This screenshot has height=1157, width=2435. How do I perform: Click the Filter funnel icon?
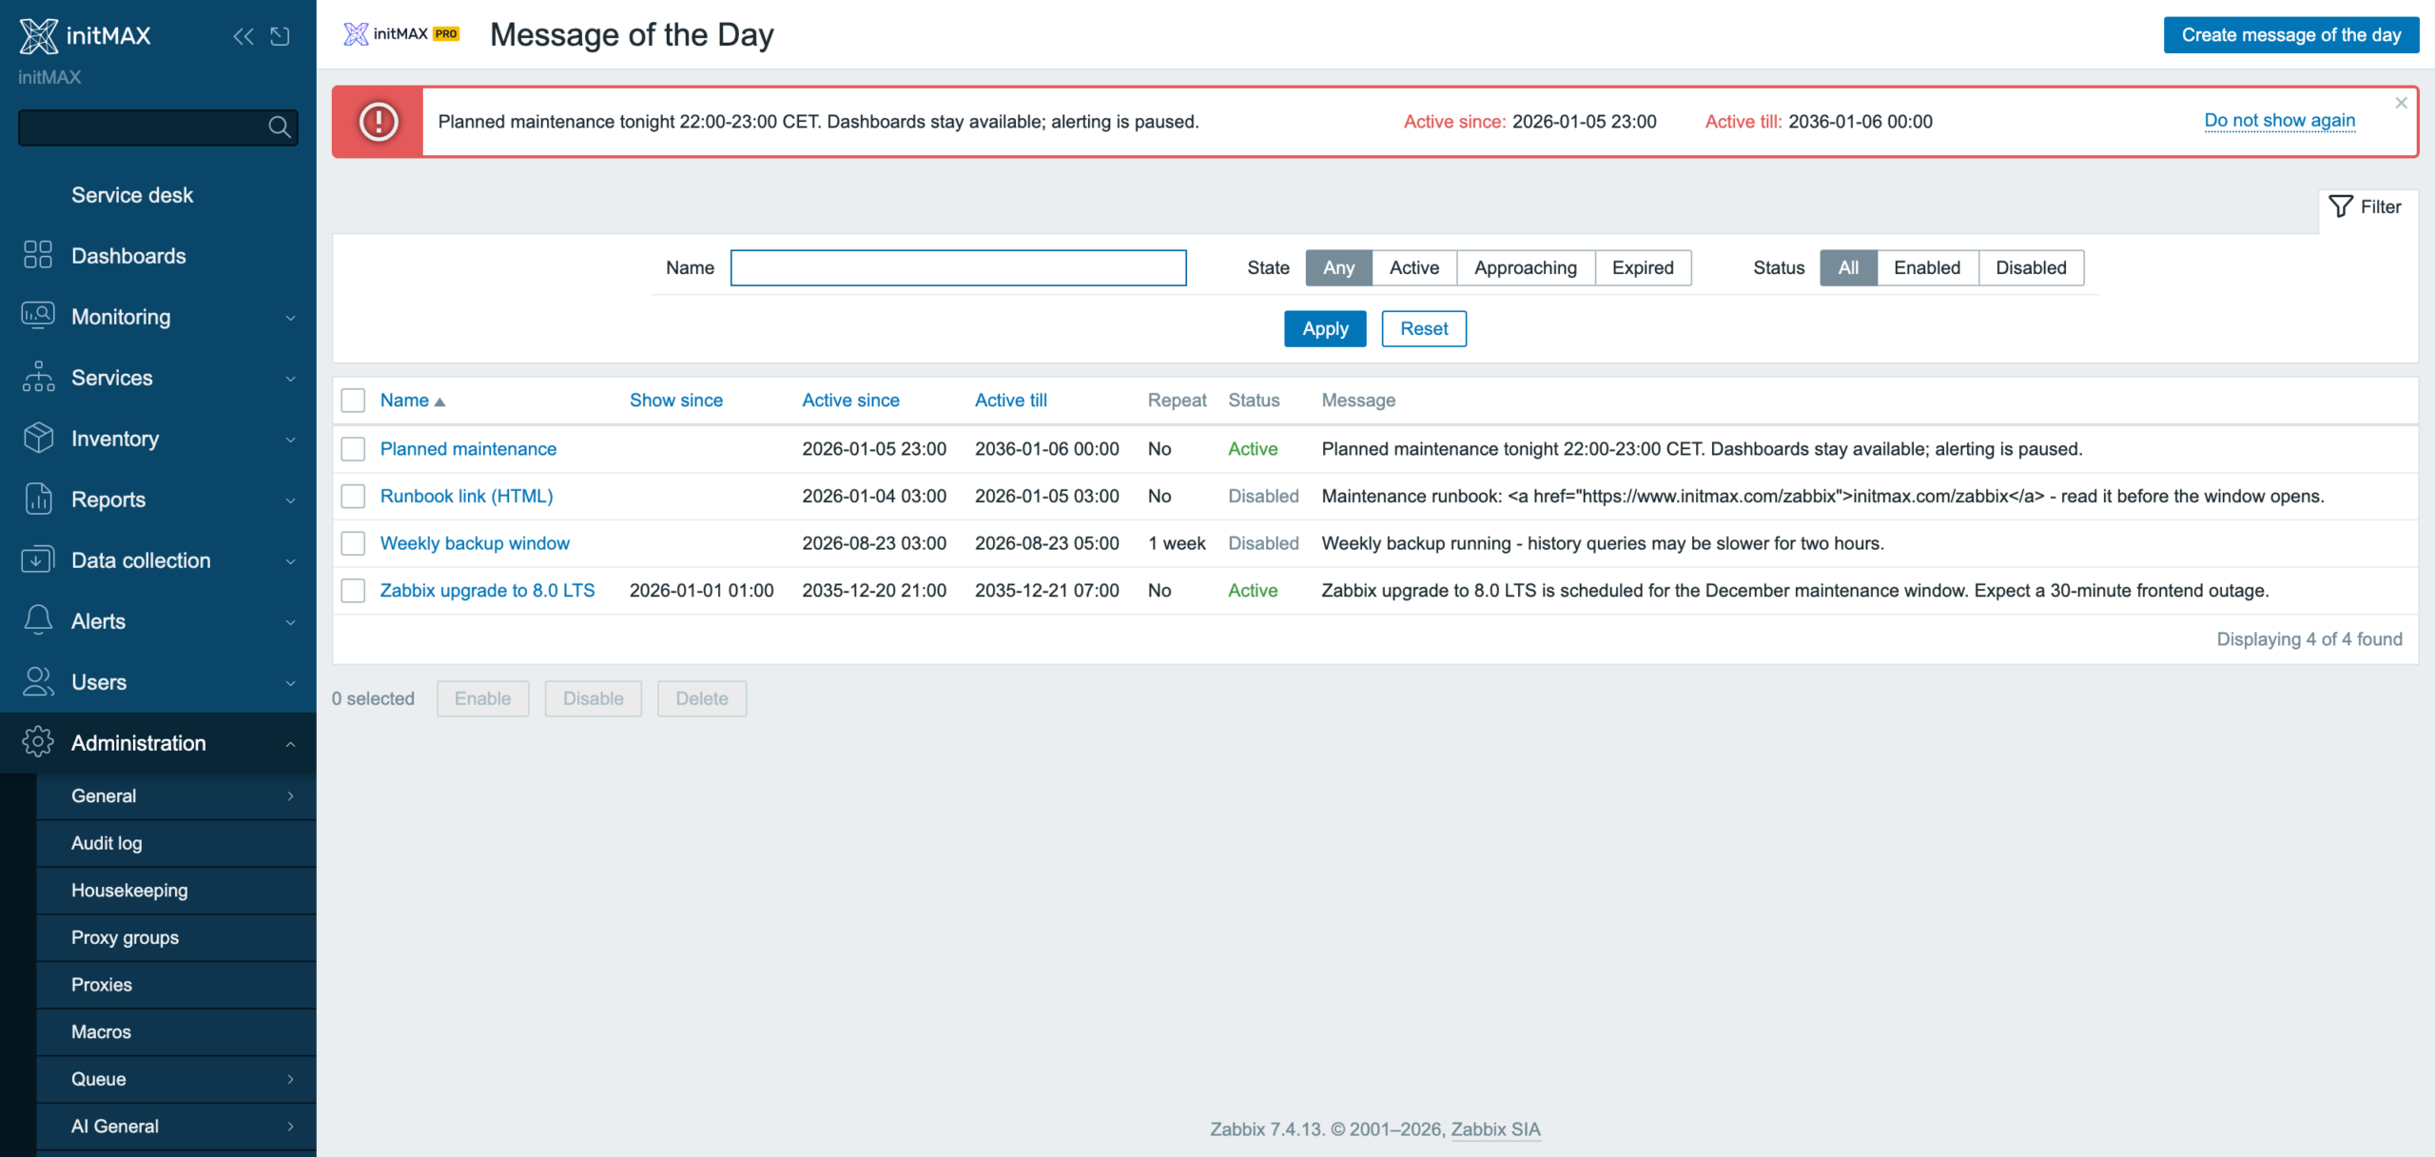[x=2341, y=206]
